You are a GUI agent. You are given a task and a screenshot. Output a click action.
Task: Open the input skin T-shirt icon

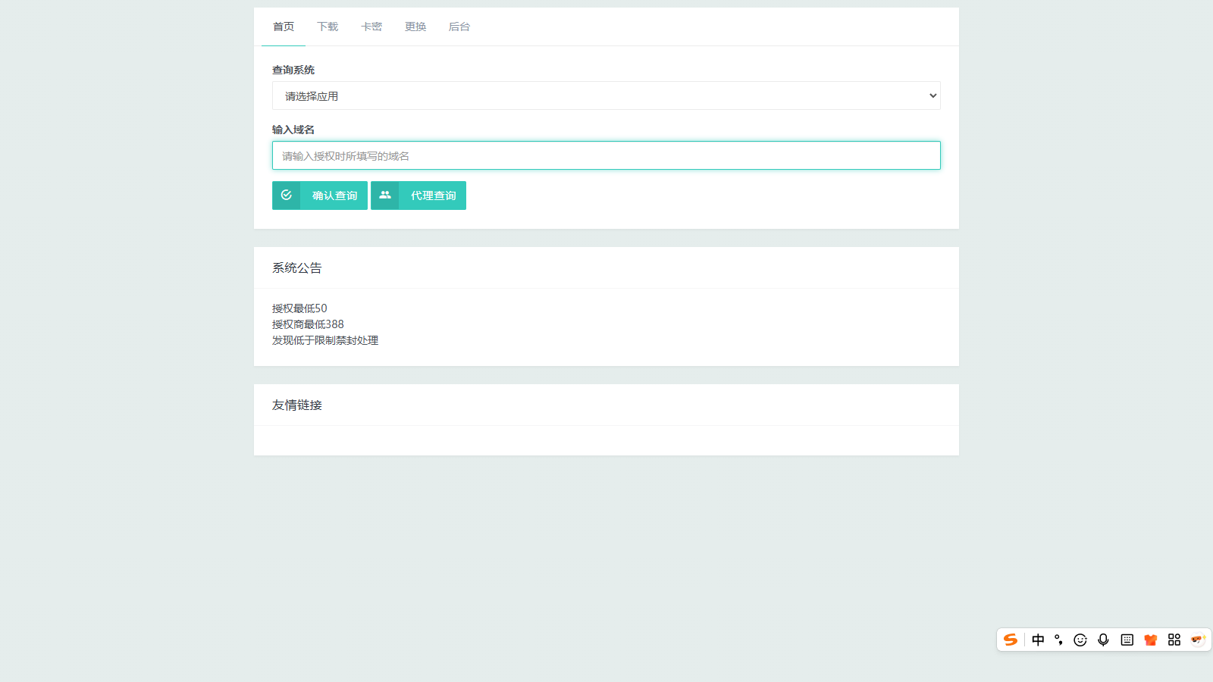(1150, 640)
